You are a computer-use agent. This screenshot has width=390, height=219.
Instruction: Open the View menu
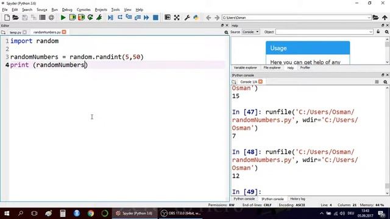click(x=127, y=10)
